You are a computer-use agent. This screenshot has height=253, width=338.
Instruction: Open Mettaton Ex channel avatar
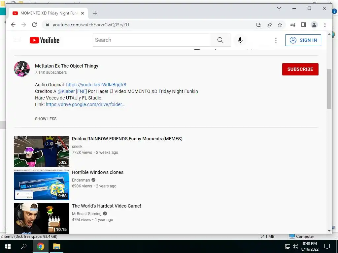tap(22, 69)
